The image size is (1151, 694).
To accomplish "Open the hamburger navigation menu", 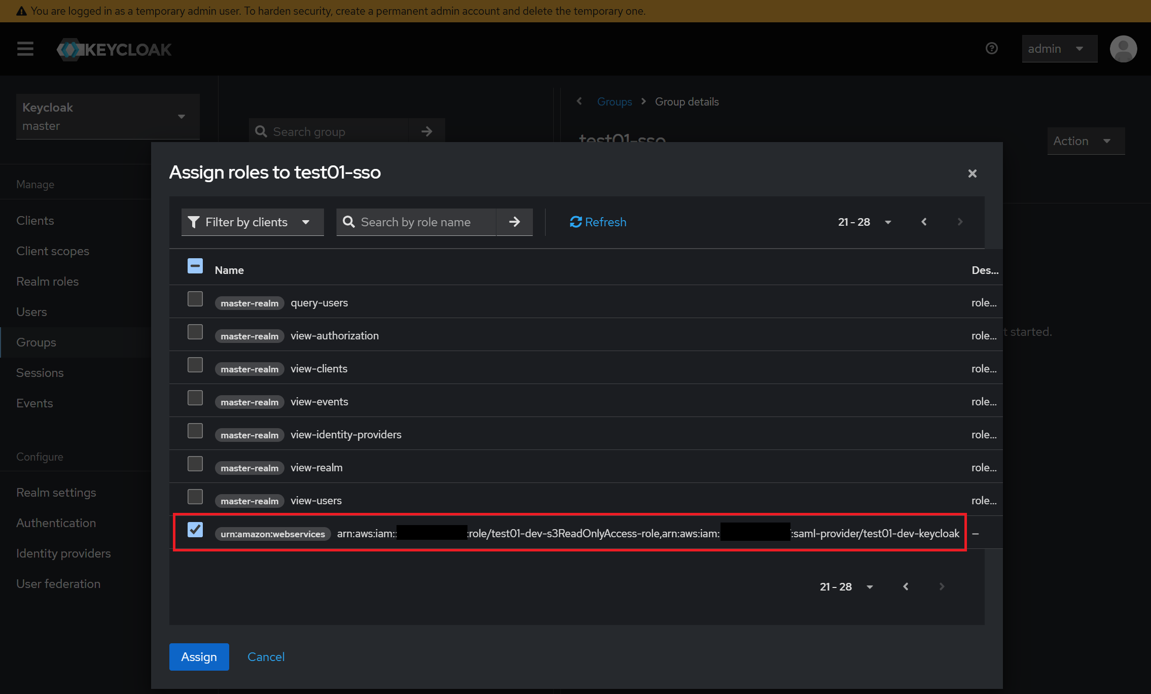I will click(25, 49).
